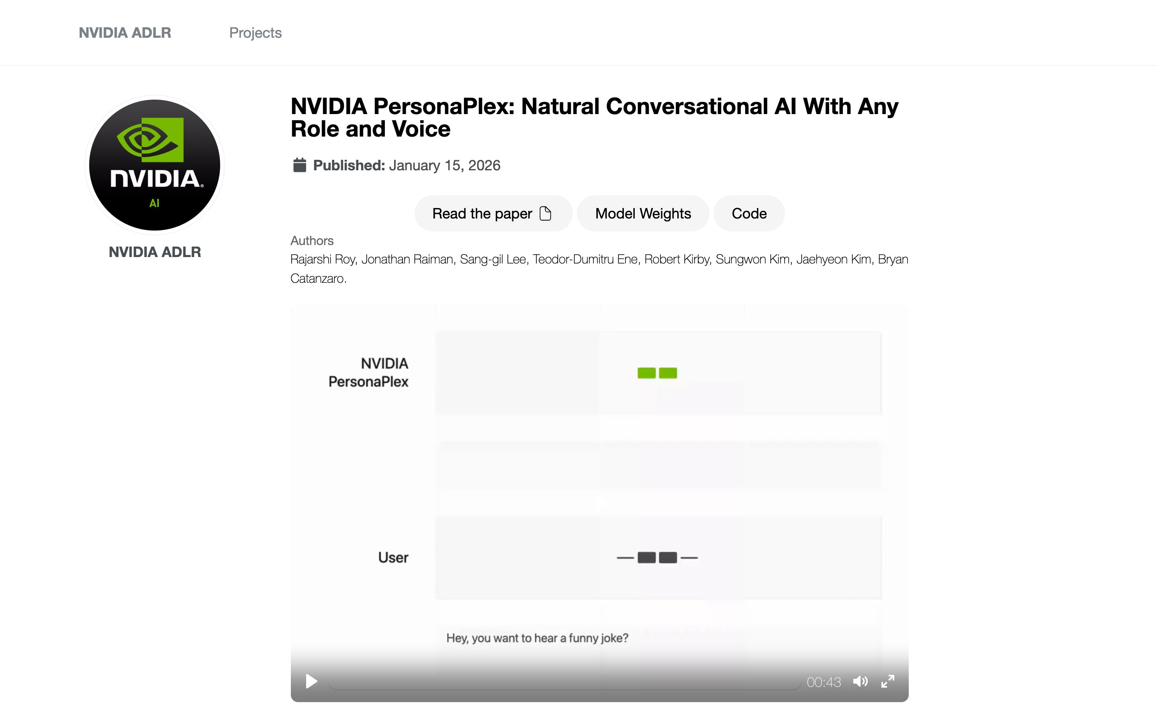
Task: Click the published date January 15, 2026
Action: [x=445, y=165]
